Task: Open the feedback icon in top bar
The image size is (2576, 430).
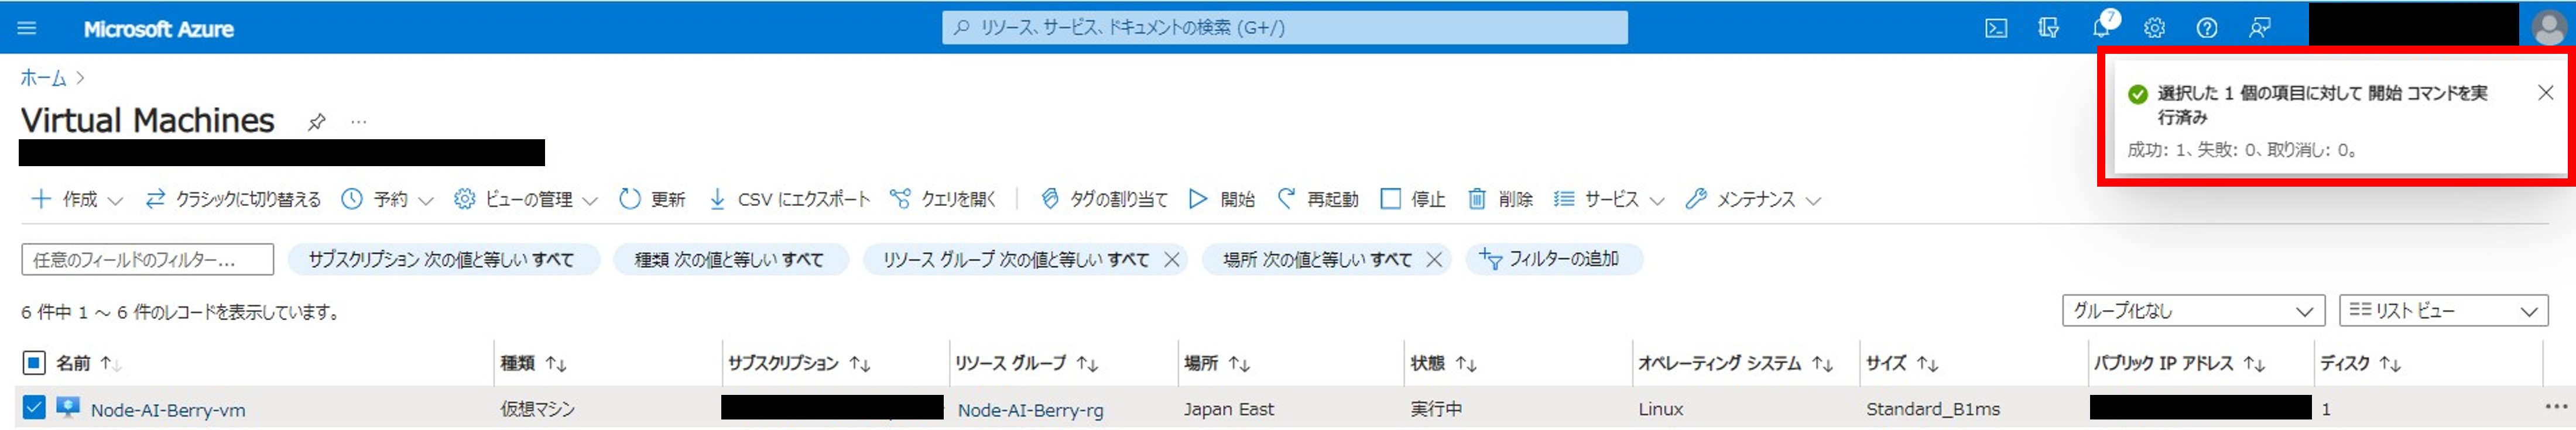Action: (x=2259, y=28)
